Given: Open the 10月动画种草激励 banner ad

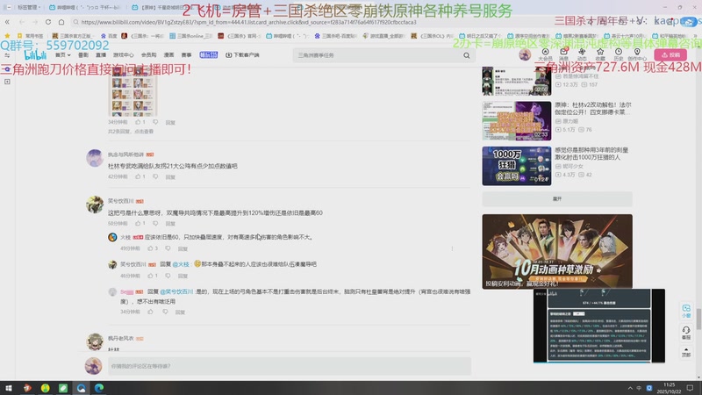Looking at the screenshot, I should (x=557, y=251).
